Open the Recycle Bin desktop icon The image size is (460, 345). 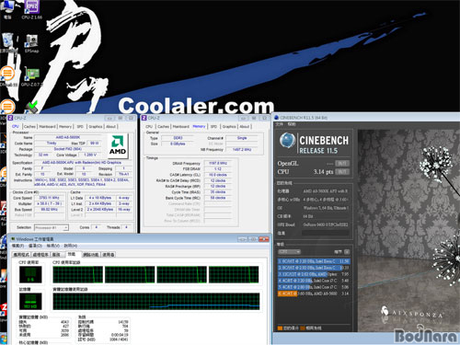coord(8,41)
